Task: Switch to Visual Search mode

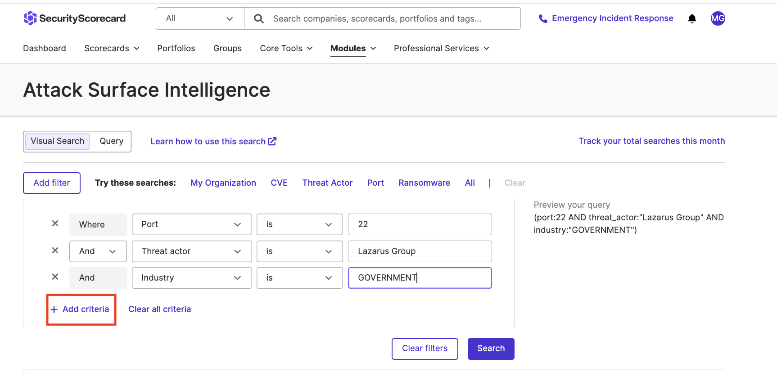Action: click(57, 141)
